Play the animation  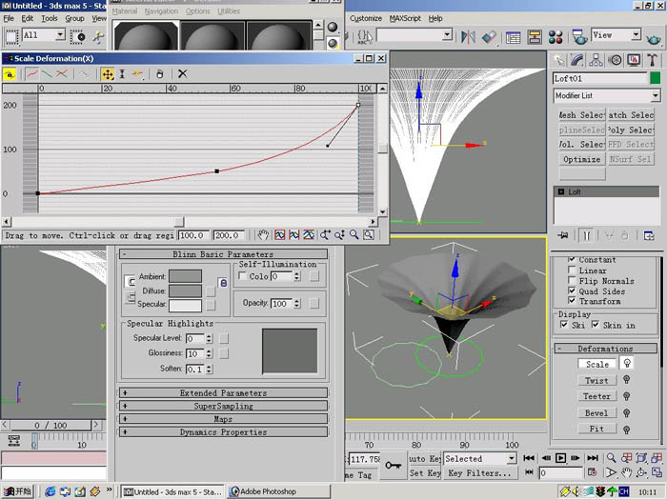click(x=560, y=458)
